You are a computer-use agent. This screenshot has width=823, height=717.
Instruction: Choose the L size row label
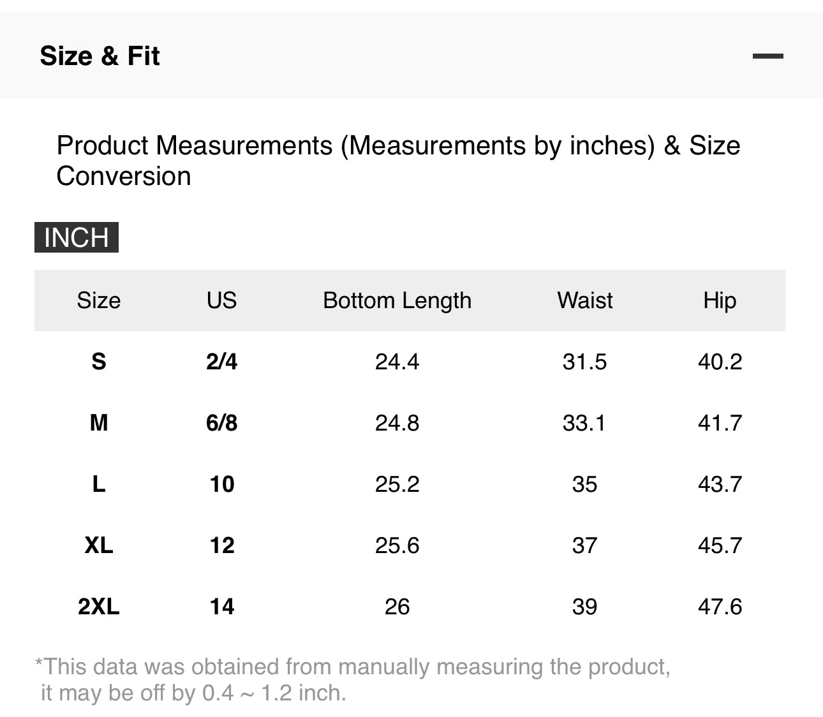click(x=99, y=484)
